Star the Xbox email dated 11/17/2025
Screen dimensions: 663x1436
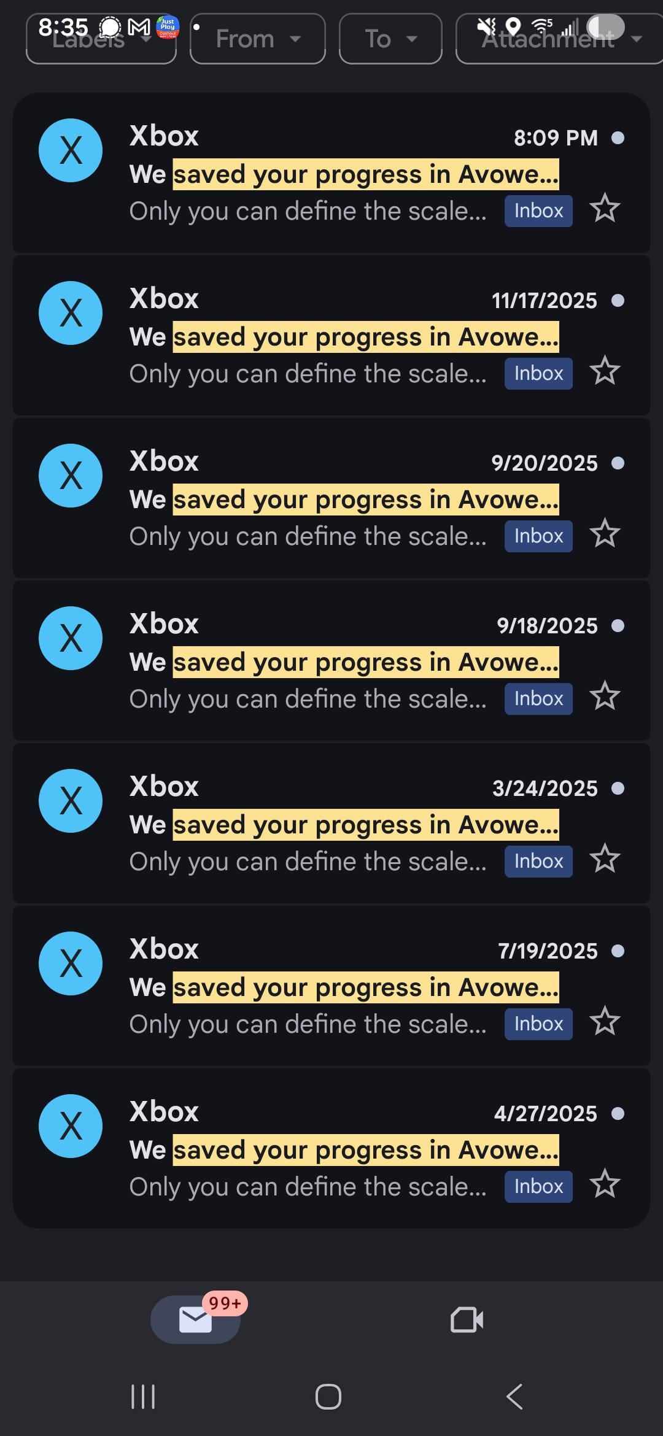[605, 371]
